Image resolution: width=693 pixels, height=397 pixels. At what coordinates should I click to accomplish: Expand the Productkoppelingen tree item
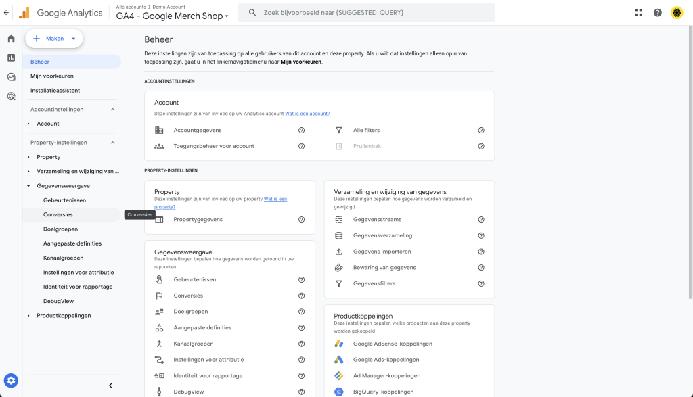[28, 316]
